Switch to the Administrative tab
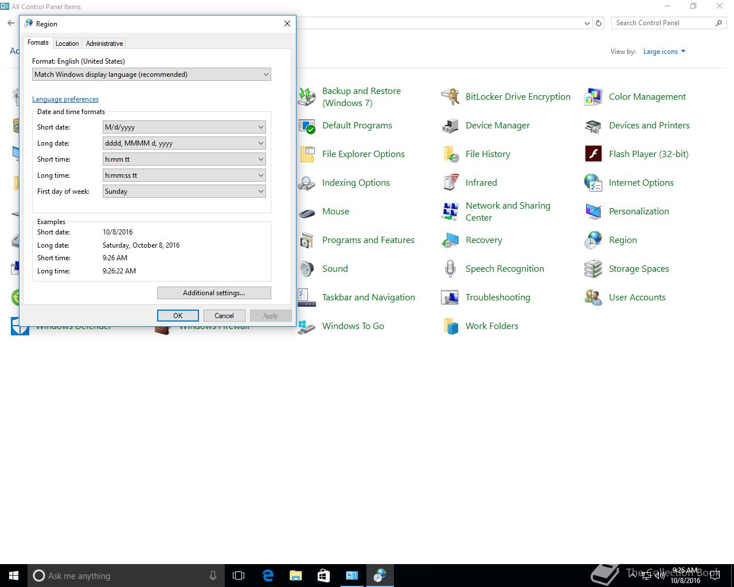 [x=104, y=44]
